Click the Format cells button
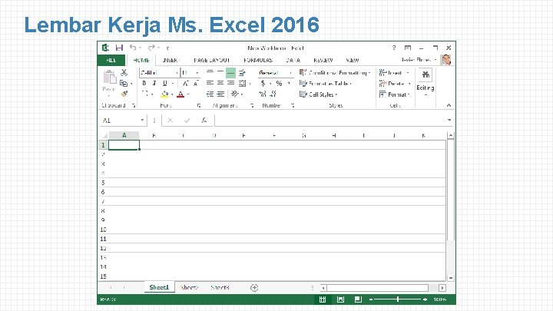Image resolution: width=553 pixels, height=311 pixels. [x=394, y=94]
